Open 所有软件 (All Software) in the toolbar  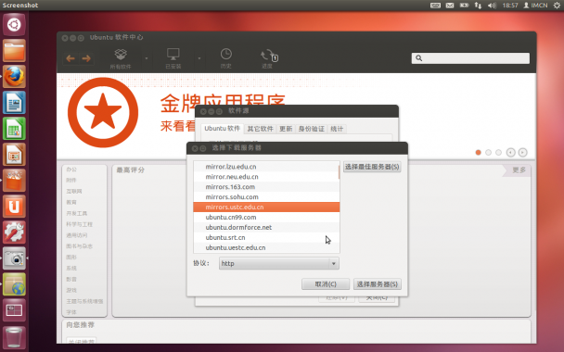tap(121, 58)
